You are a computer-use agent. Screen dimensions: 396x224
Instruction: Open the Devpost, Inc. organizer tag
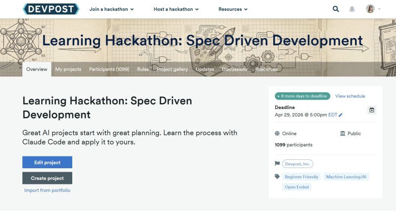297,164
